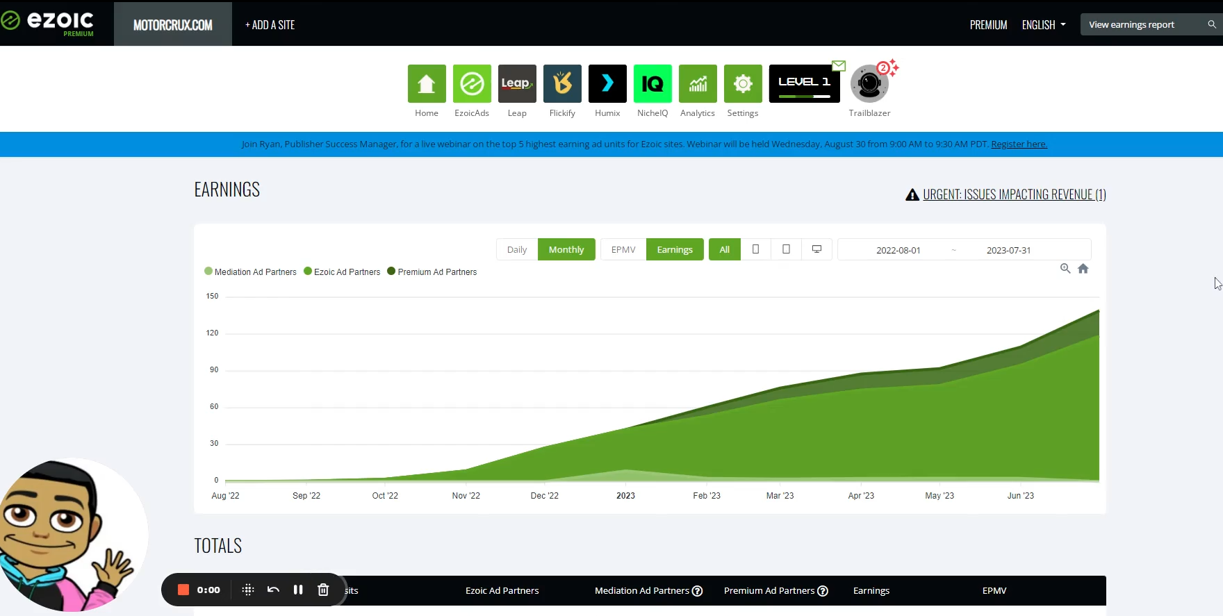The width and height of the screenshot is (1223, 616).
Task: Open the Leap tool icon
Action: coord(517,83)
